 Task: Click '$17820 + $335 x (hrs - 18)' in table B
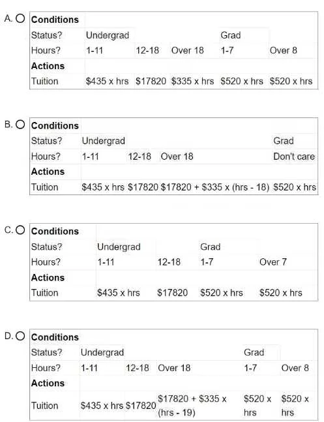click(x=214, y=187)
